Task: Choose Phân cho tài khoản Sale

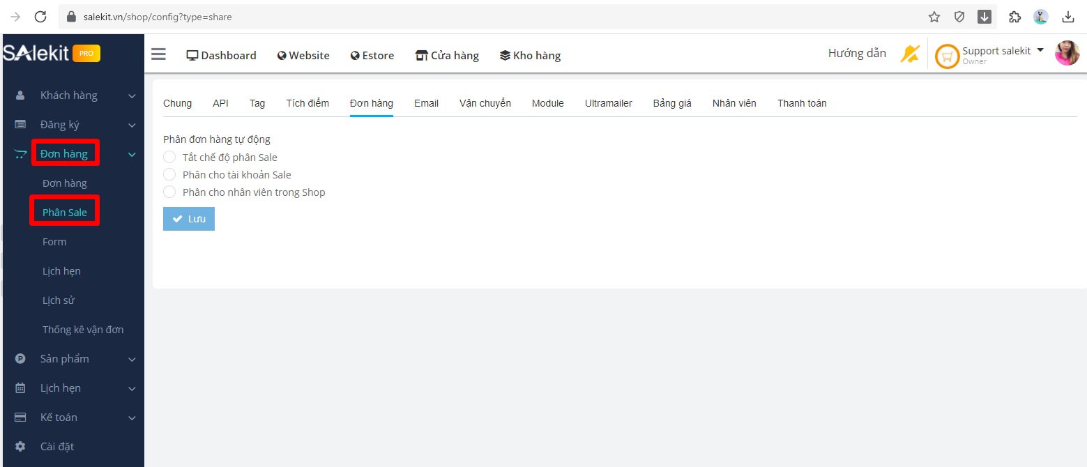Action: [169, 175]
